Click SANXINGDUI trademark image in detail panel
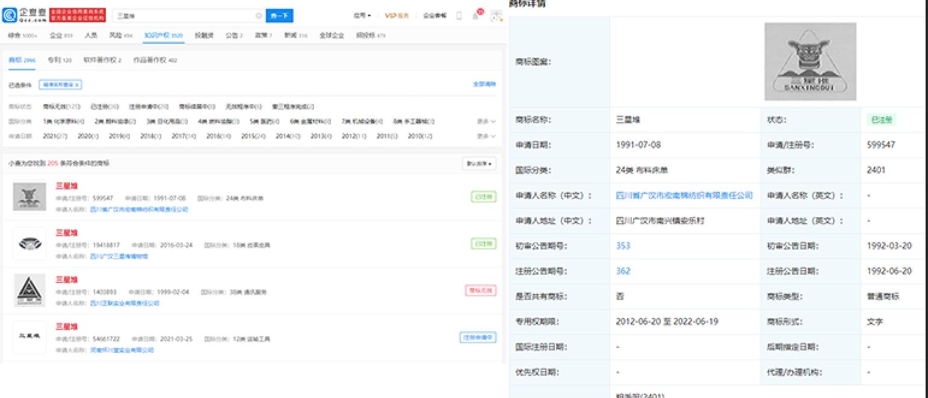 point(810,61)
